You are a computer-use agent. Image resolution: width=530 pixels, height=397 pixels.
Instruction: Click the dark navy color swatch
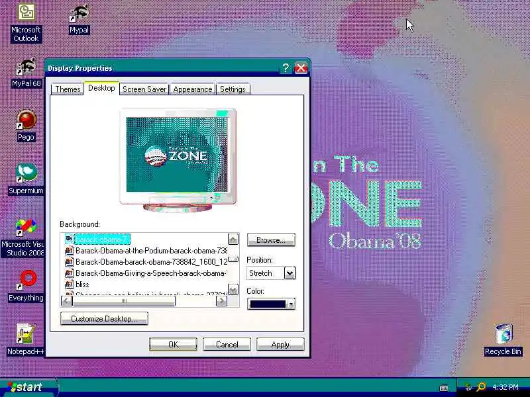[268, 304]
